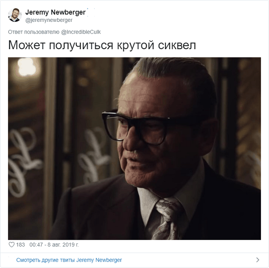The image size is (269, 268).
Task: Open the @IncredibleCulk mentioned user
Action: click(81, 32)
